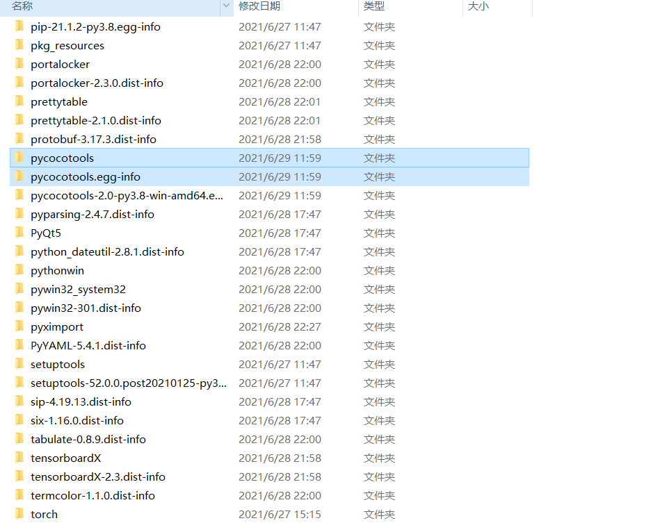Click the tensorboardX folder icon
This screenshot has height=523, width=651.
coord(19,458)
